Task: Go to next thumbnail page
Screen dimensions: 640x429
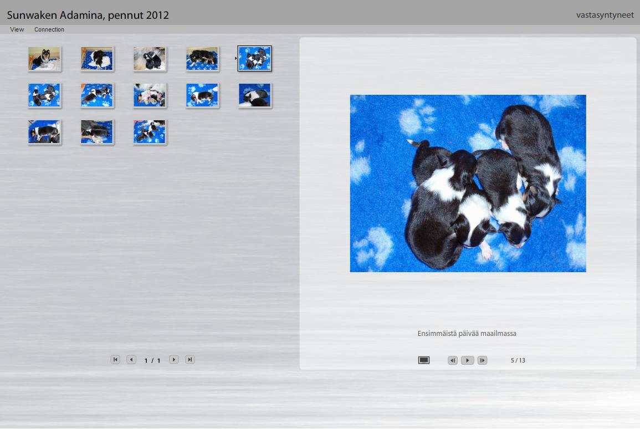Action: coord(174,360)
